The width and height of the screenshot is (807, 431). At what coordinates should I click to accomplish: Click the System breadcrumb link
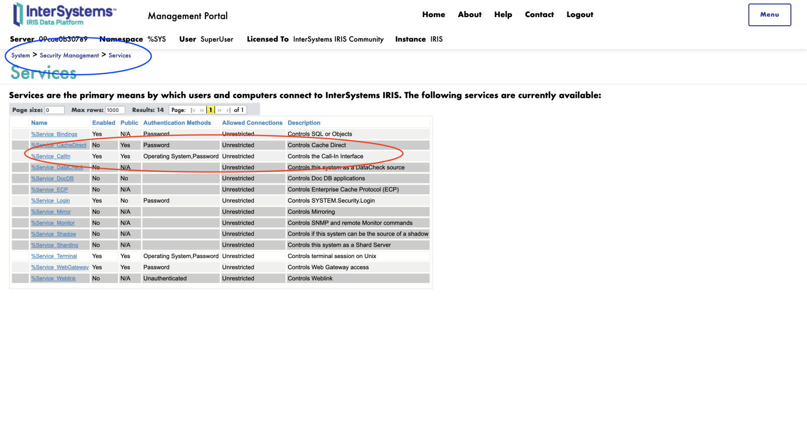(x=21, y=55)
